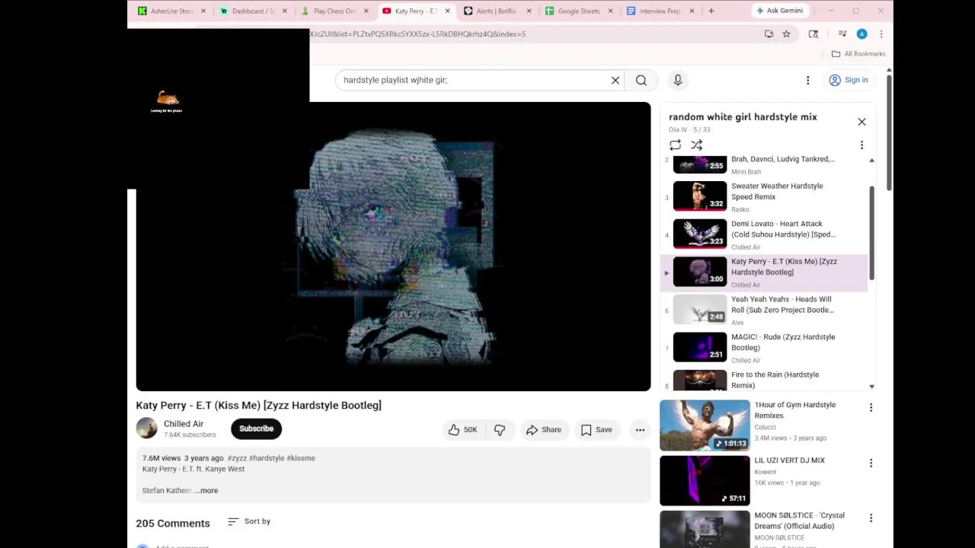Screen dimensions: 975x548
Task: Subscribe to Chilled Air channel
Action: [x=257, y=429]
